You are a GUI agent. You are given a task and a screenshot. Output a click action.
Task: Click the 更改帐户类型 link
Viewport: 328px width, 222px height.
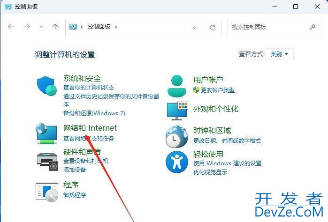coord(218,90)
